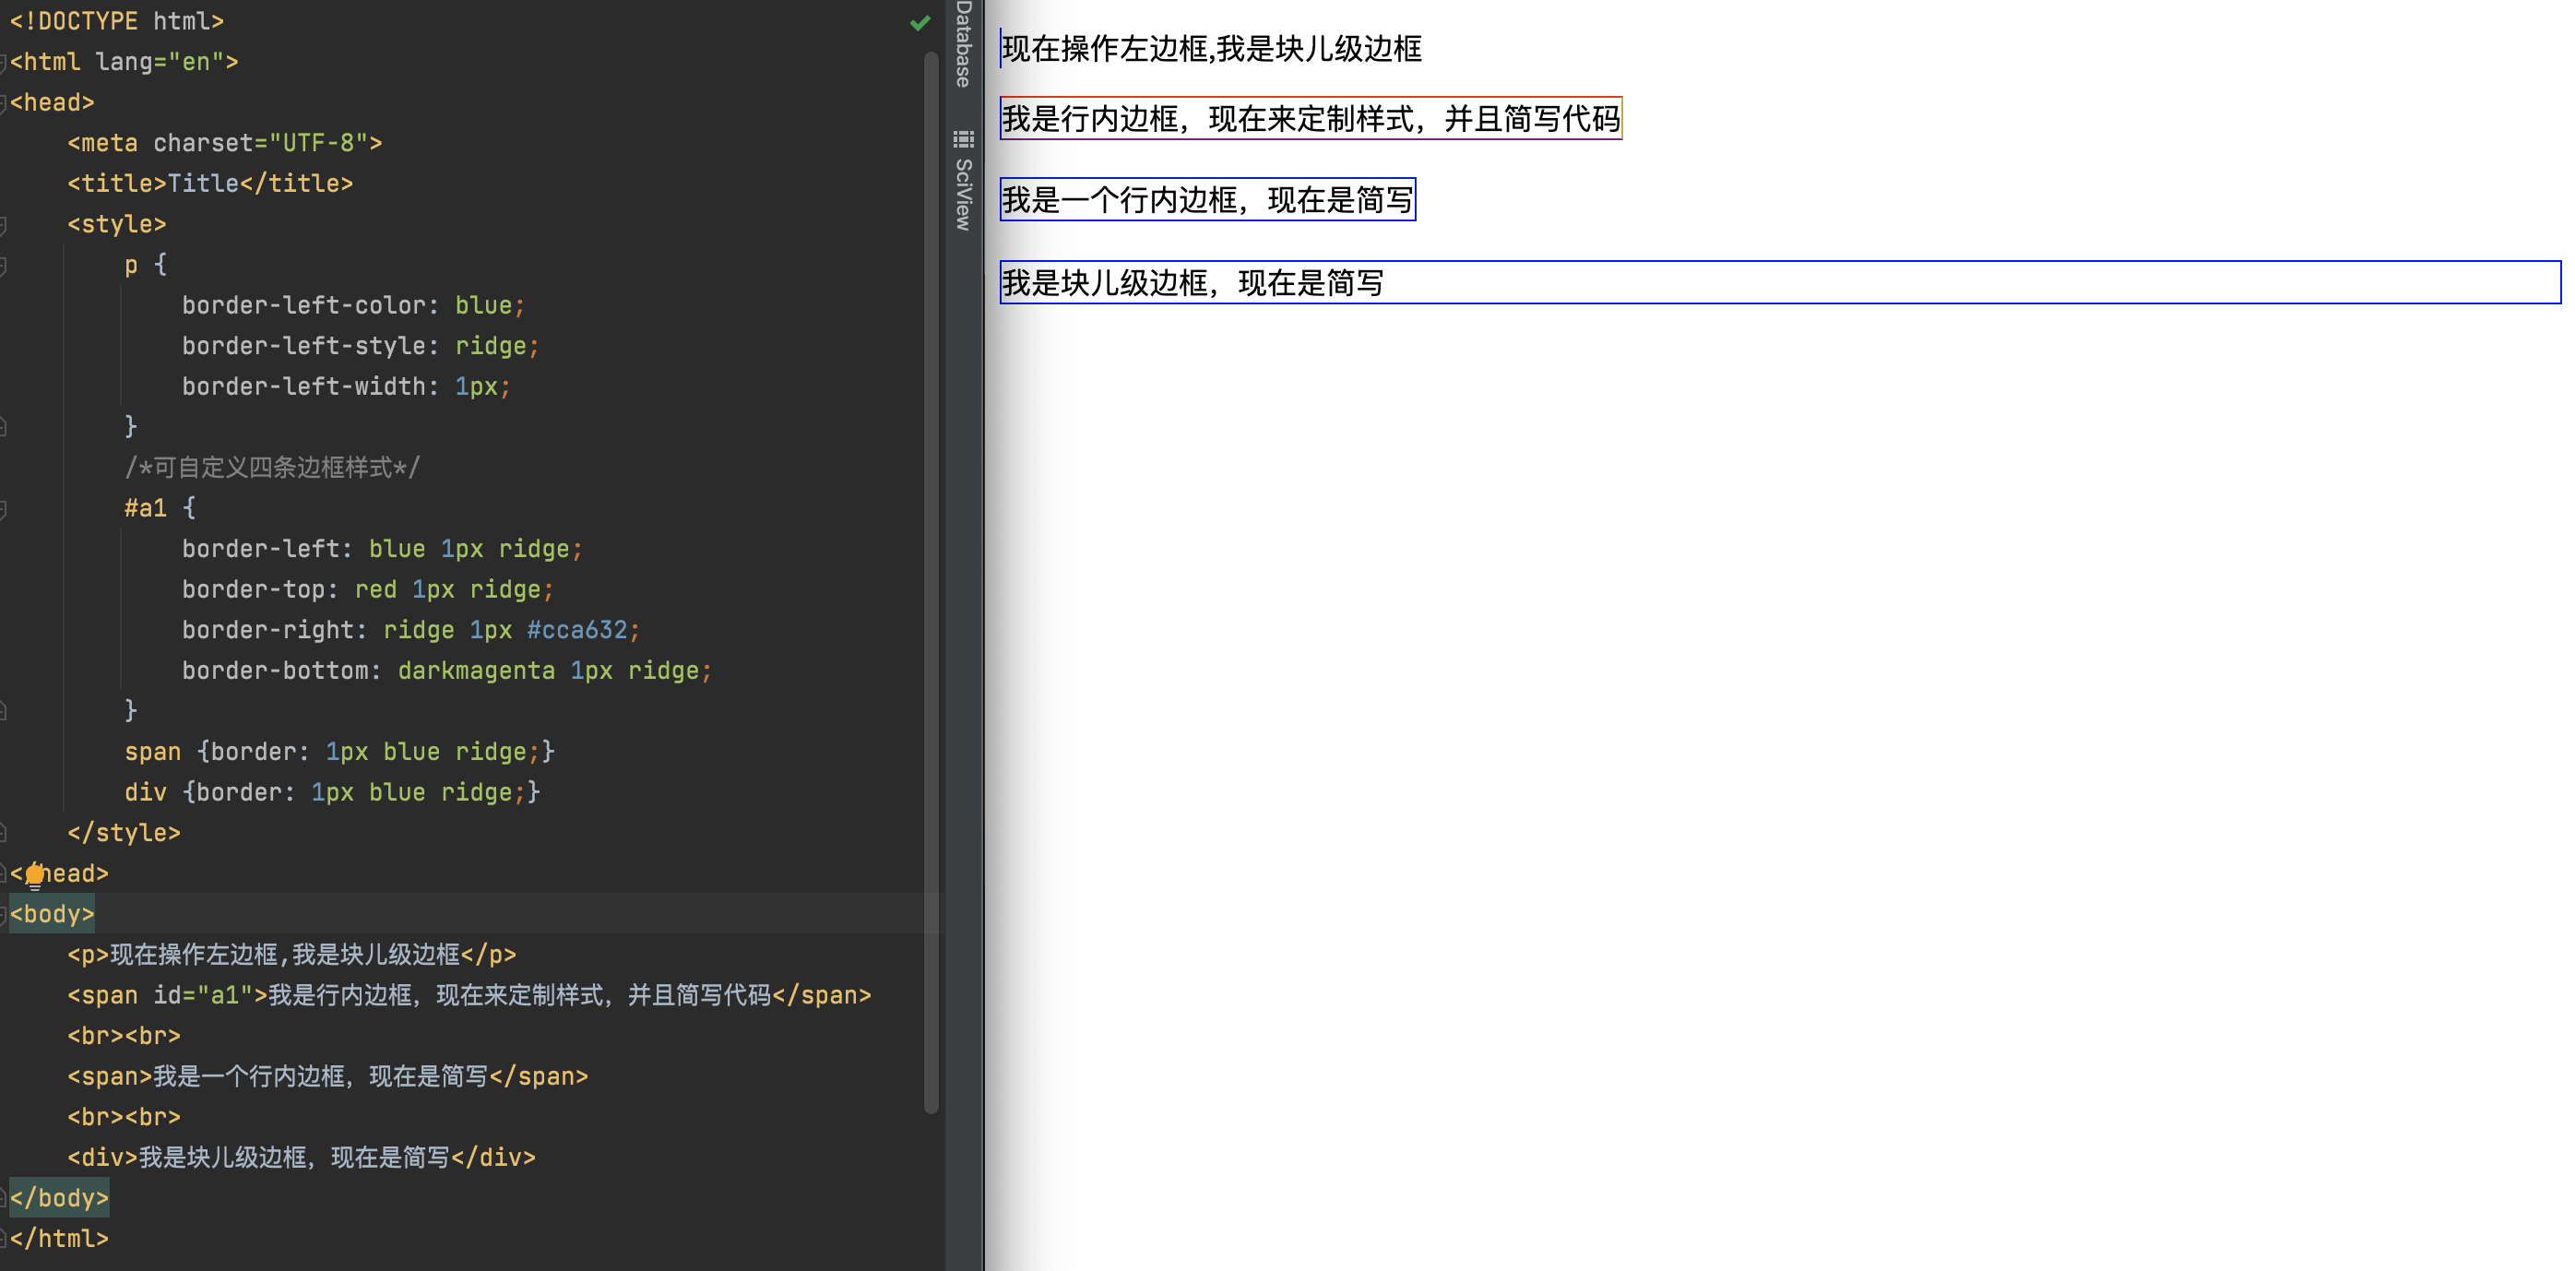Collapse the html tag fold marker
Image resolution: width=2575 pixels, height=1271 pixels.
pos(4,63)
